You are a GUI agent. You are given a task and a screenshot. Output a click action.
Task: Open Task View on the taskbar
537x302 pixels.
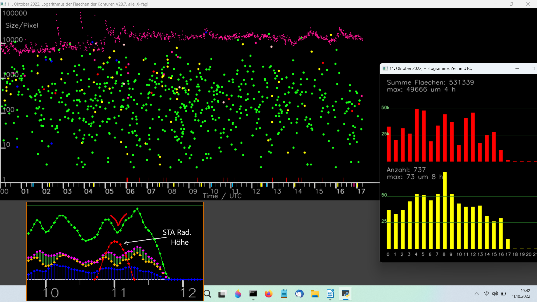[x=222, y=294]
